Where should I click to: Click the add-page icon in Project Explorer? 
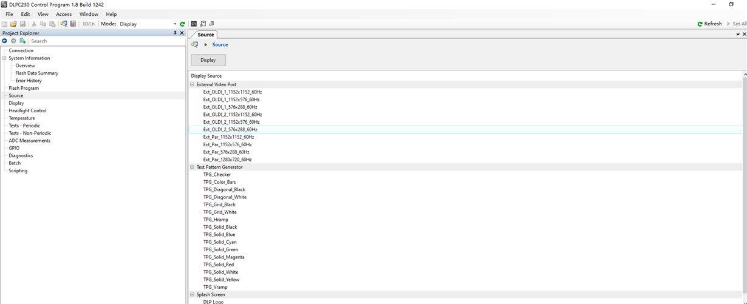pos(22,41)
